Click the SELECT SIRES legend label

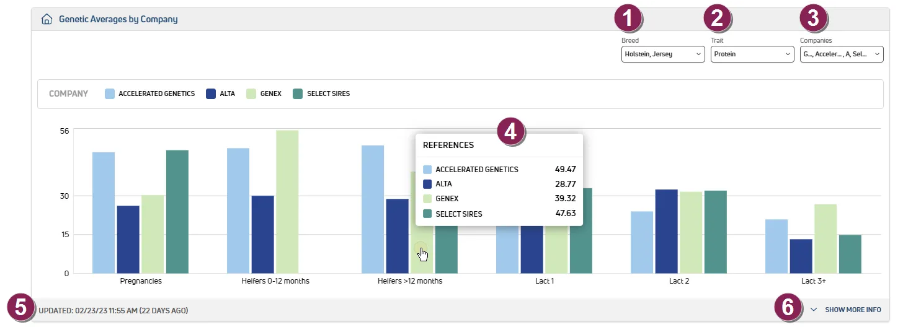[x=328, y=94]
